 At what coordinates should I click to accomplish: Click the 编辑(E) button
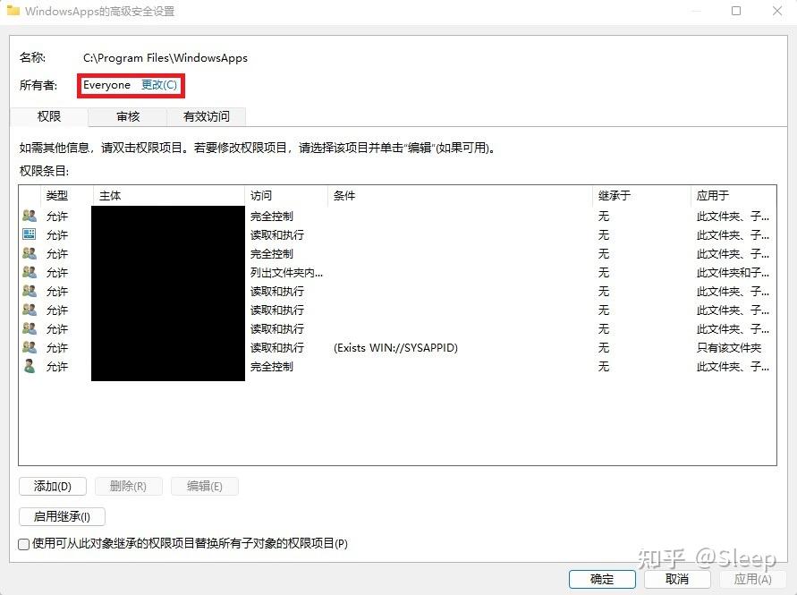(204, 486)
